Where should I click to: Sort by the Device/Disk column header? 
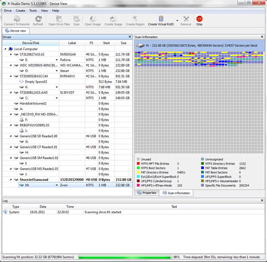click(x=30, y=43)
